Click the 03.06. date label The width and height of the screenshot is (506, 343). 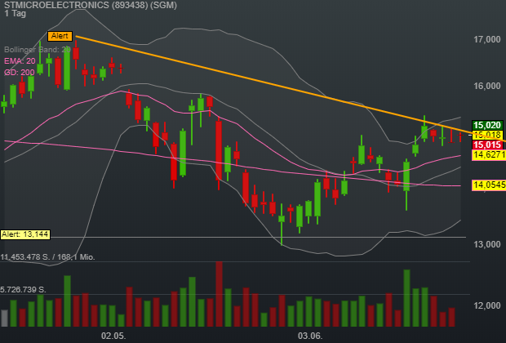pos(310,336)
